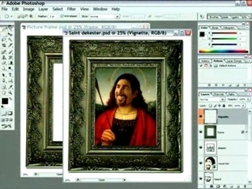
Task: Select the Path Selection tool
Action: coord(4,75)
